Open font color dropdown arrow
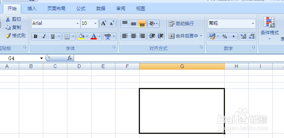Viewport: 284px width, 138px height. pyautogui.click(x=99, y=36)
